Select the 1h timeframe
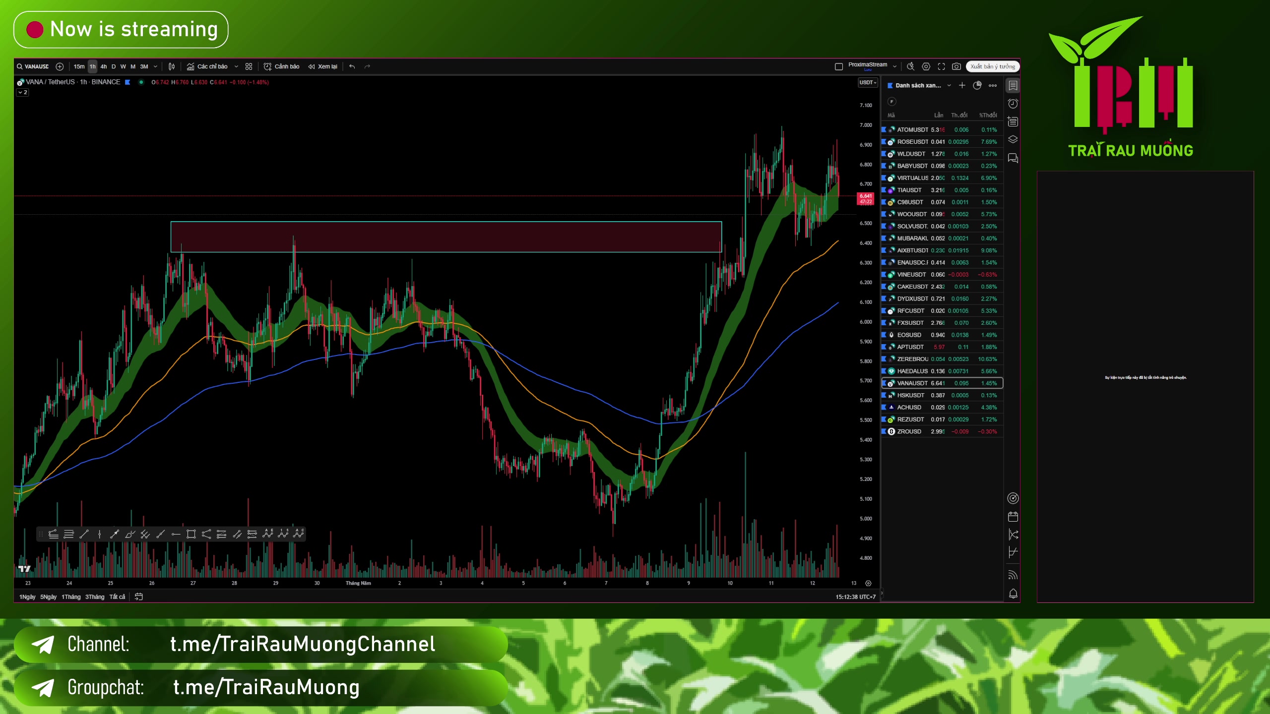This screenshot has height=714, width=1270. [93, 66]
